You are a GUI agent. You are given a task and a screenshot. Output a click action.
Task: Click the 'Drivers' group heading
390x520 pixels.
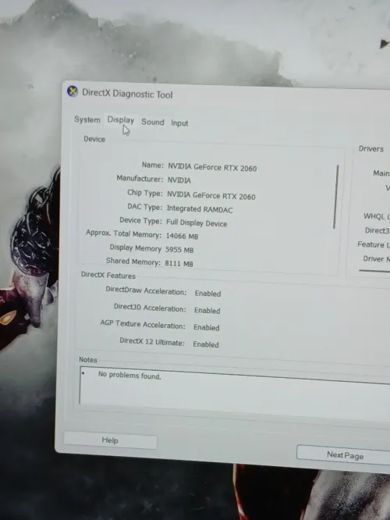pyautogui.click(x=370, y=149)
